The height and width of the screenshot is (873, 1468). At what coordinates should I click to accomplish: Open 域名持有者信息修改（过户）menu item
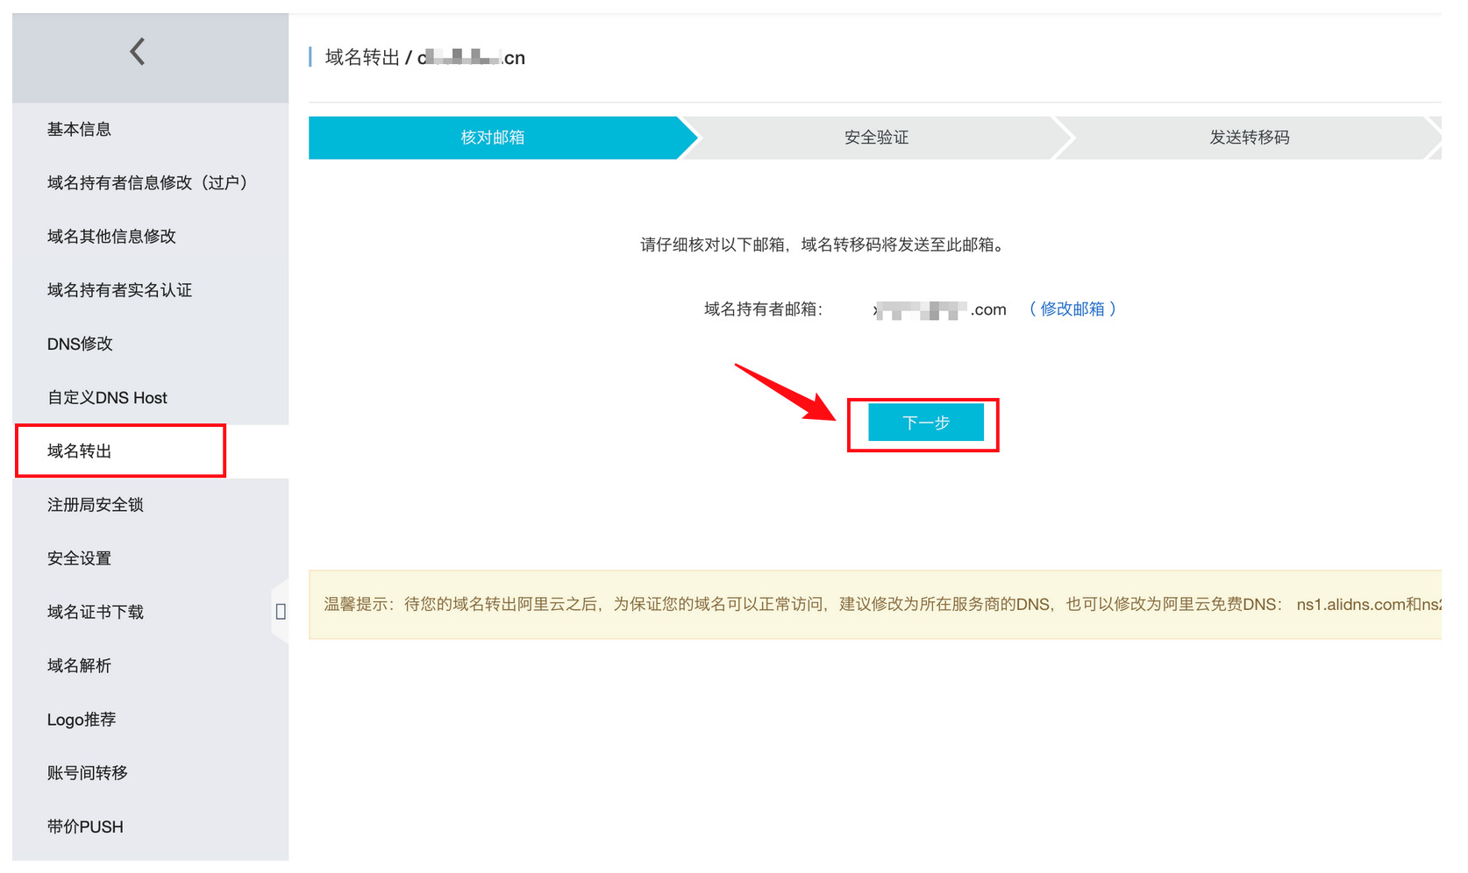(149, 182)
